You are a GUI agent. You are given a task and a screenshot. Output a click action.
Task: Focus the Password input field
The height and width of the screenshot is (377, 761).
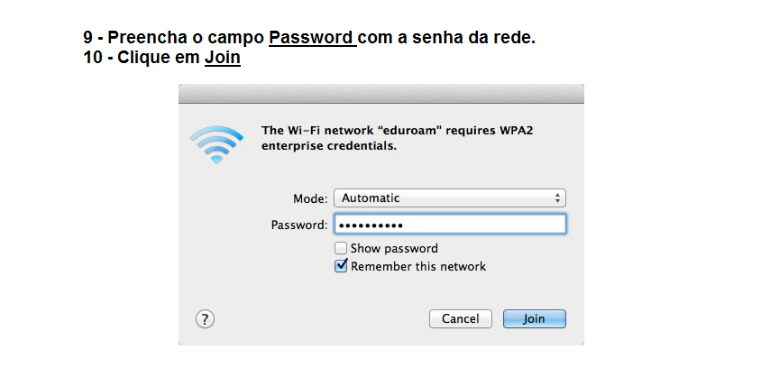pos(449,225)
